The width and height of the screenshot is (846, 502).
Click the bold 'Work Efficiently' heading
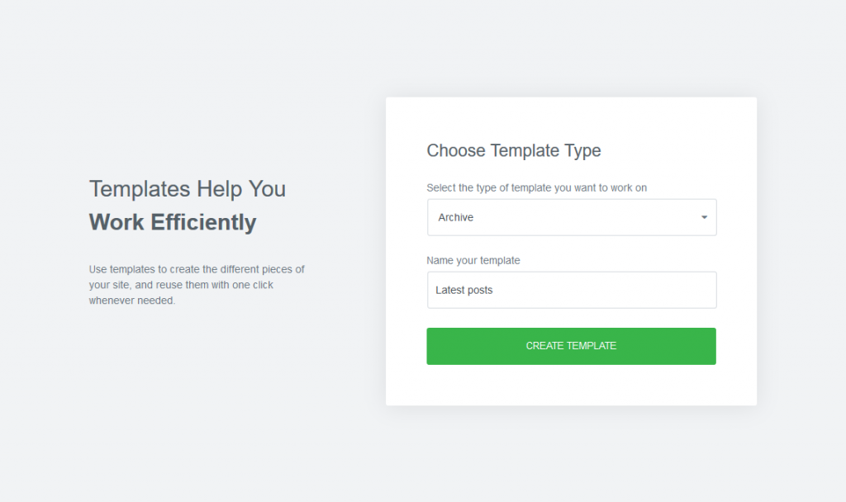173,222
